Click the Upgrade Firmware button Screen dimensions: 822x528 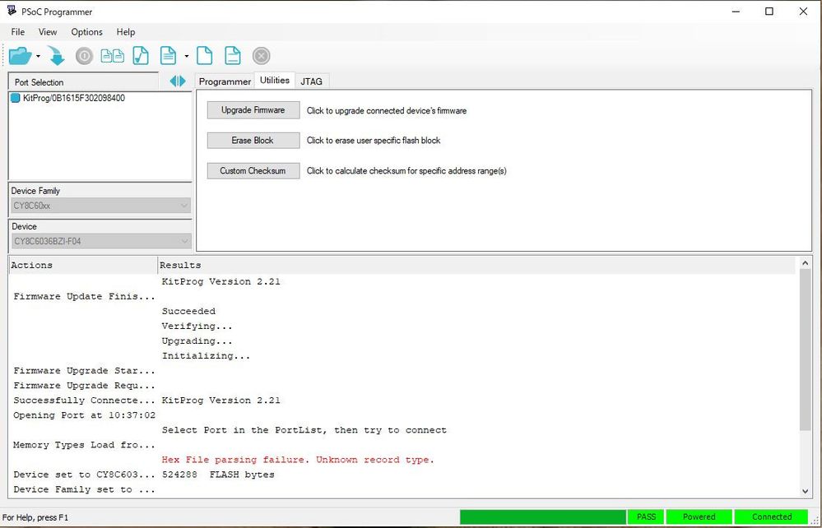pyautogui.click(x=253, y=110)
